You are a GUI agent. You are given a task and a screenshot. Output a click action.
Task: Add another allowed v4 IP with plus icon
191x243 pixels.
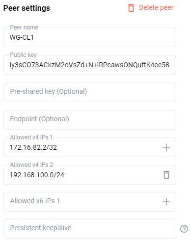[x=166, y=147]
